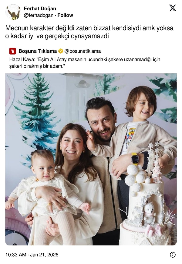Click text line "o kadar iyi ve gerçekçi"
This screenshot has width=182, height=264.
pyautogui.click(x=57, y=36)
